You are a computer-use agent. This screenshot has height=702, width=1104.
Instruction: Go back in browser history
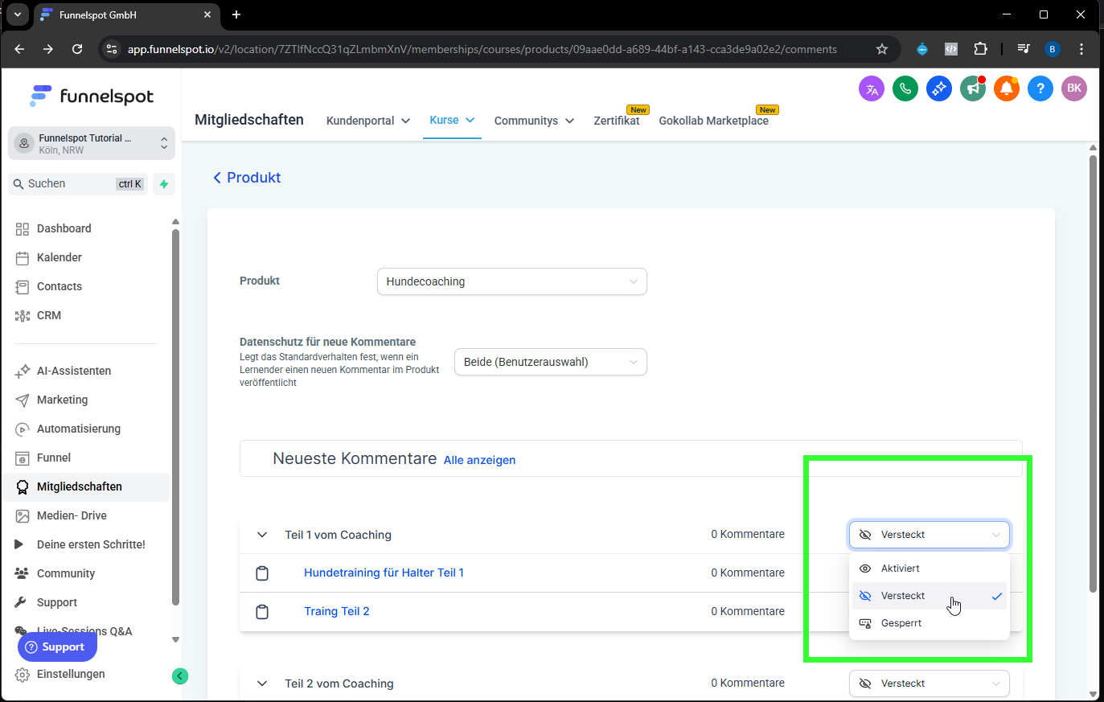point(19,49)
